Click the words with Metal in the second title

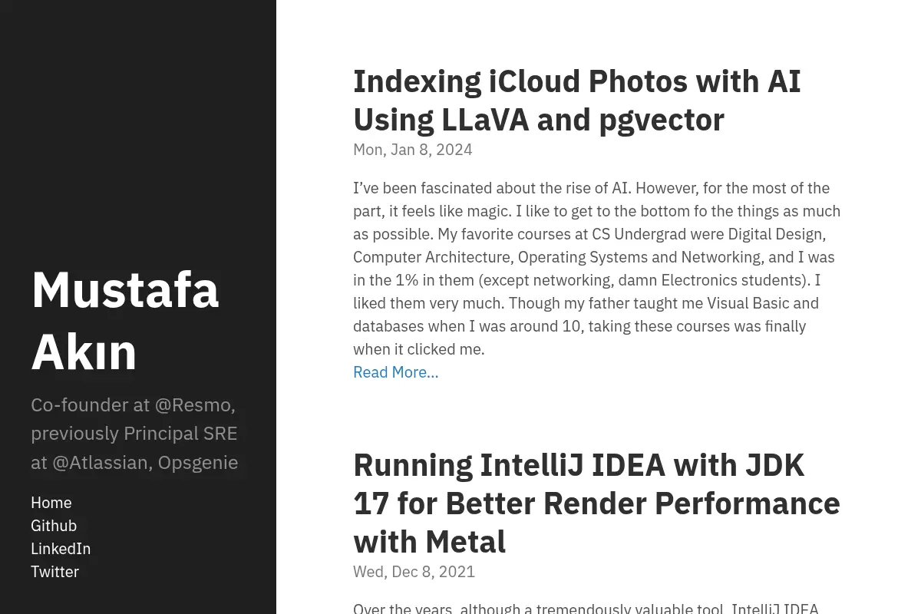pyautogui.click(x=429, y=542)
